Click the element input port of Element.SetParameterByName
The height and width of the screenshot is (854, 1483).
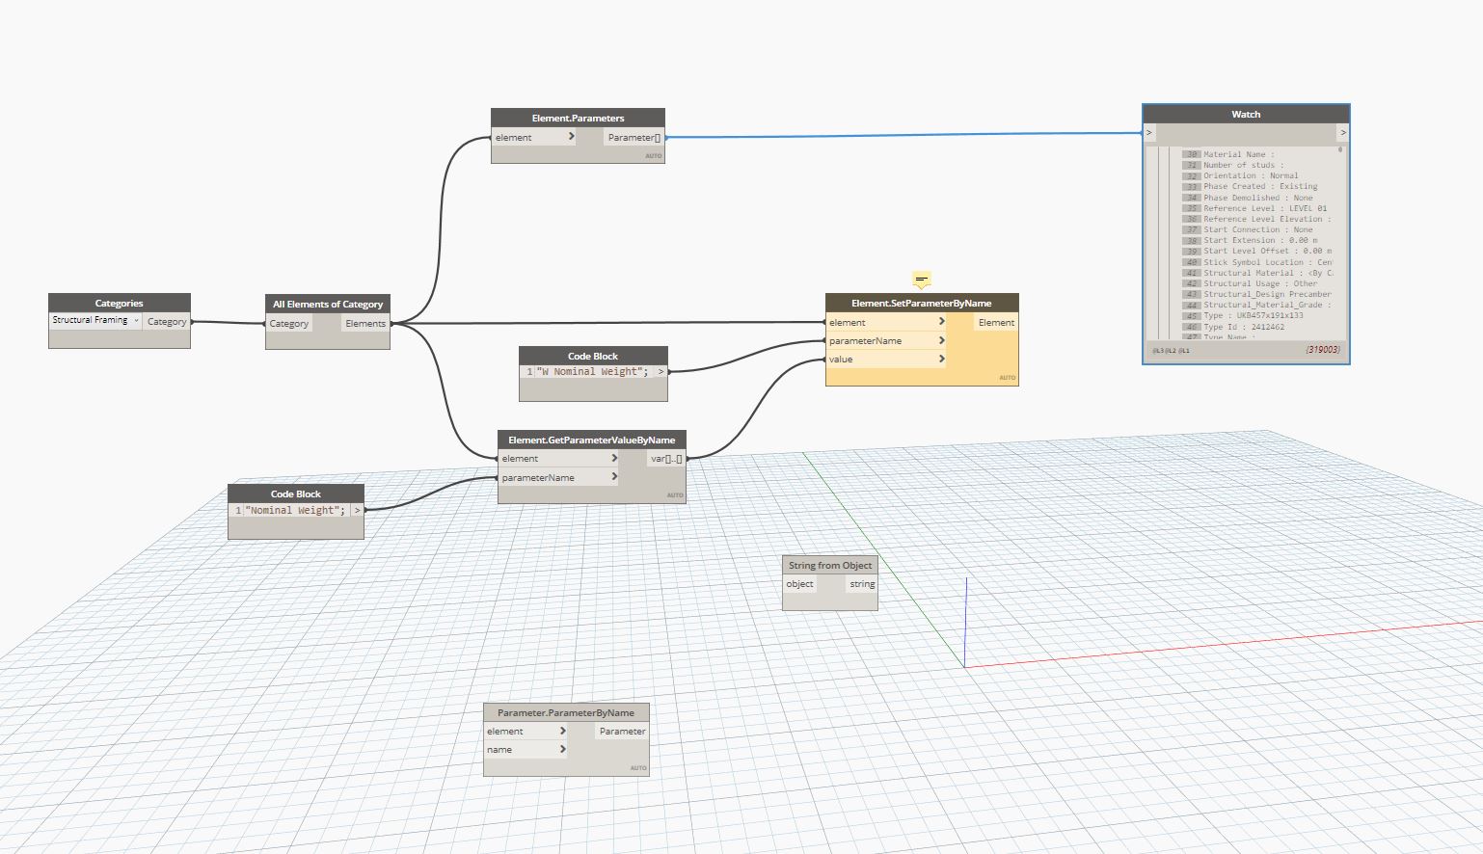coord(941,322)
